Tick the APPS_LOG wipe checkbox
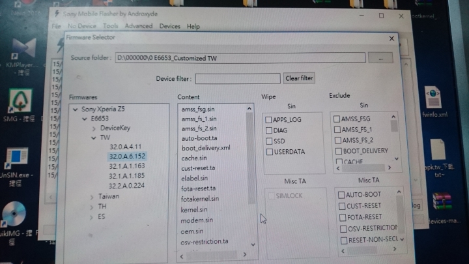The width and height of the screenshot is (469, 264). (268, 120)
